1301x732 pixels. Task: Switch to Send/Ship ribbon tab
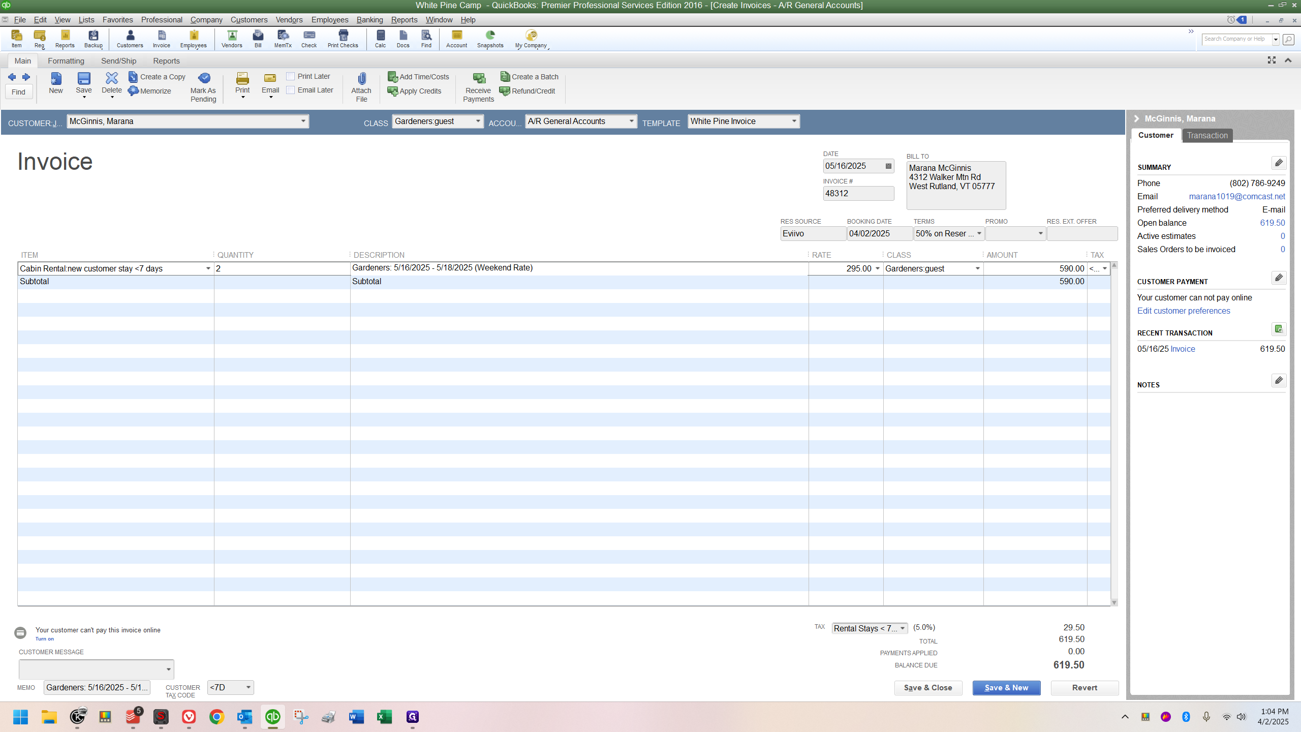[x=119, y=61]
